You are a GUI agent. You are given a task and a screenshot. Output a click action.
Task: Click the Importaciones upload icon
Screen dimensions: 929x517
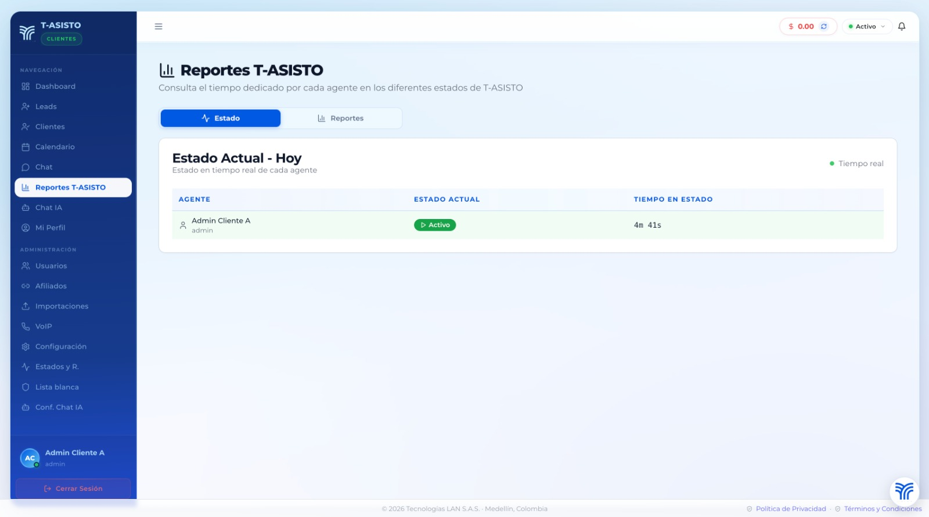26,306
